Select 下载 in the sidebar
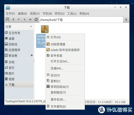The image size is (134, 115). (19, 85)
